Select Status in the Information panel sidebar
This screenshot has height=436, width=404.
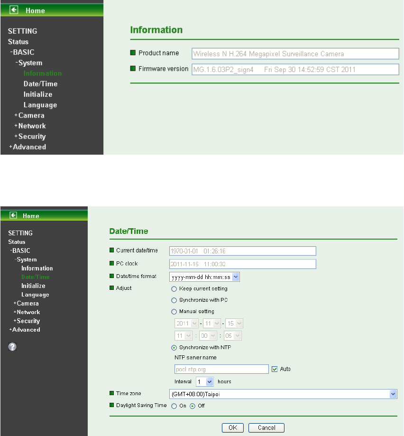point(18,42)
